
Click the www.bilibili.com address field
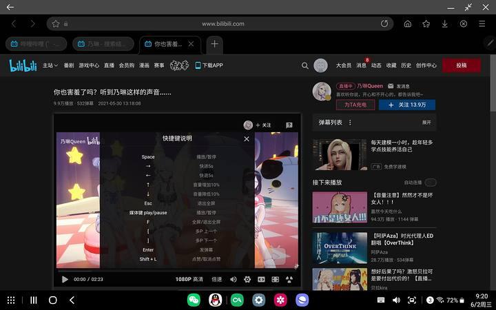click(223, 23)
